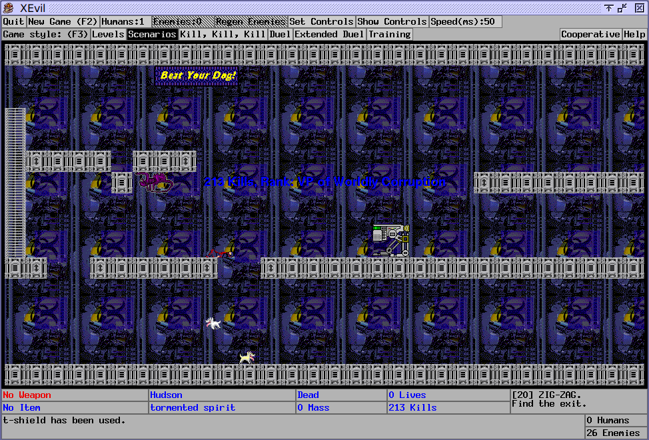The image size is (649, 440).
Task: Toggle the Regen Enemies option
Action: pos(251,21)
